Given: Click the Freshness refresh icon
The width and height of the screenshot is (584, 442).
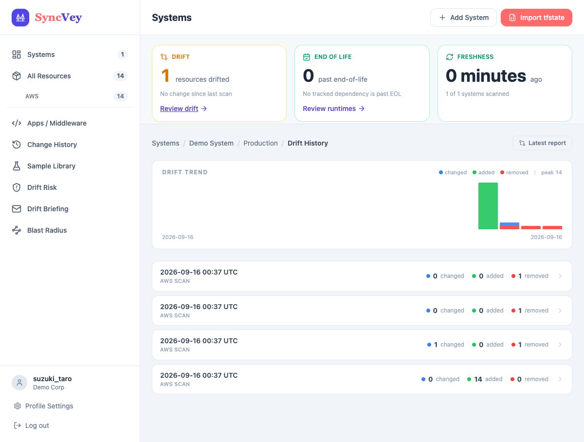Looking at the screenshot, I should click(x=450, y=57).
